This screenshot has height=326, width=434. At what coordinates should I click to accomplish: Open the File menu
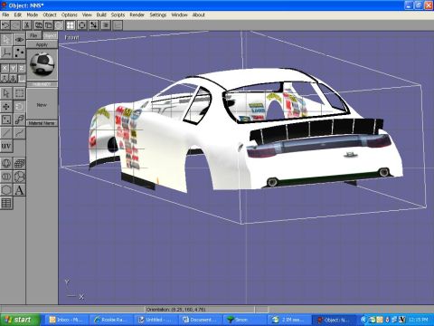click(5, 14)
